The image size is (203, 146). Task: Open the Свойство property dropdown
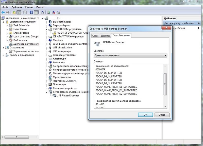(x=130, y=55)
